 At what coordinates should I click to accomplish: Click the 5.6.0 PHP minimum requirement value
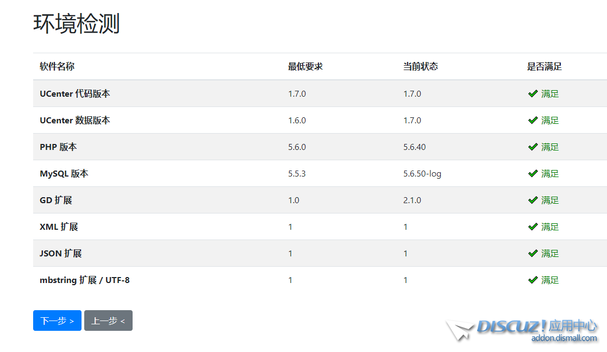point(297,147)
